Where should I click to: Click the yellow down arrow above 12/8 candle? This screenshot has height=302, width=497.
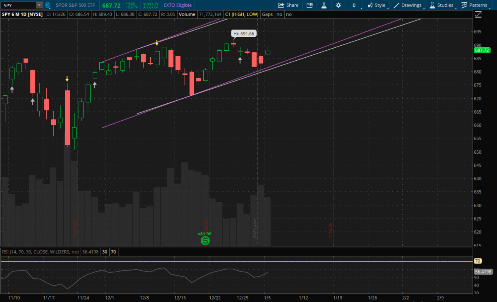pos(157,43)
